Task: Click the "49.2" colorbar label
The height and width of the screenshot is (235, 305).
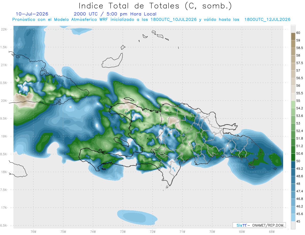Action: [x=299, y=169]
